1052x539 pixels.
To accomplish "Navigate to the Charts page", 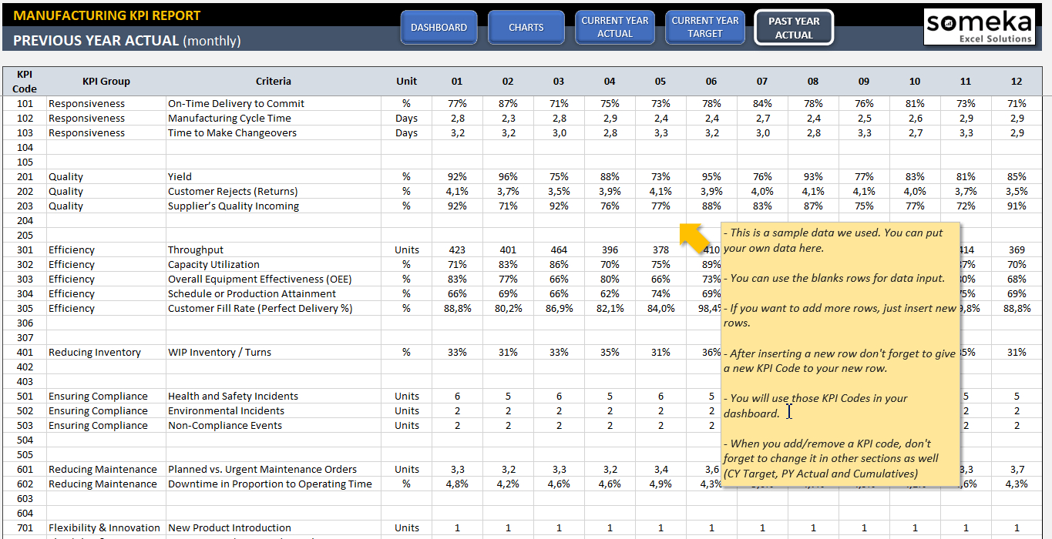I will click(526, 27).
